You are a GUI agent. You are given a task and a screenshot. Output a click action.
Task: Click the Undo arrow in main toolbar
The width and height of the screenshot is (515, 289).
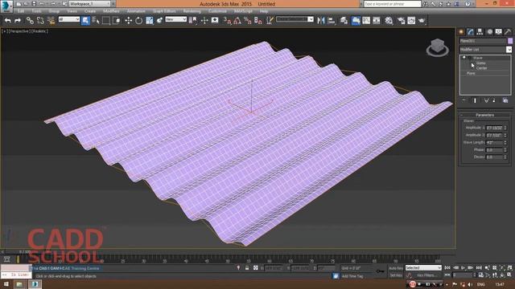7,20
